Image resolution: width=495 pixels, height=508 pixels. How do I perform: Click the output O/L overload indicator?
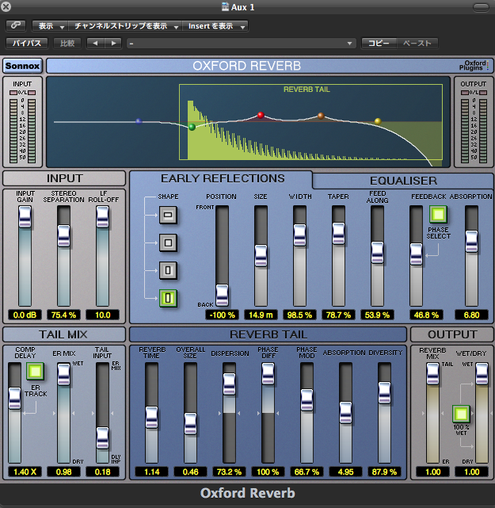point(474,93)
